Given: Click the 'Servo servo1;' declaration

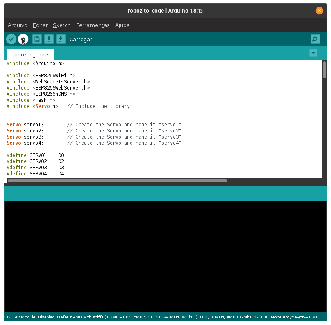Looking at the screenshot, I should click(25, 125).
